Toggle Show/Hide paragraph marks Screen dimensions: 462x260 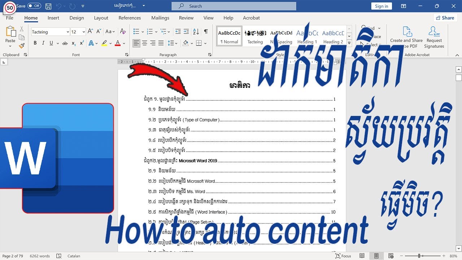pyautogui.click(x=206, y=32)
